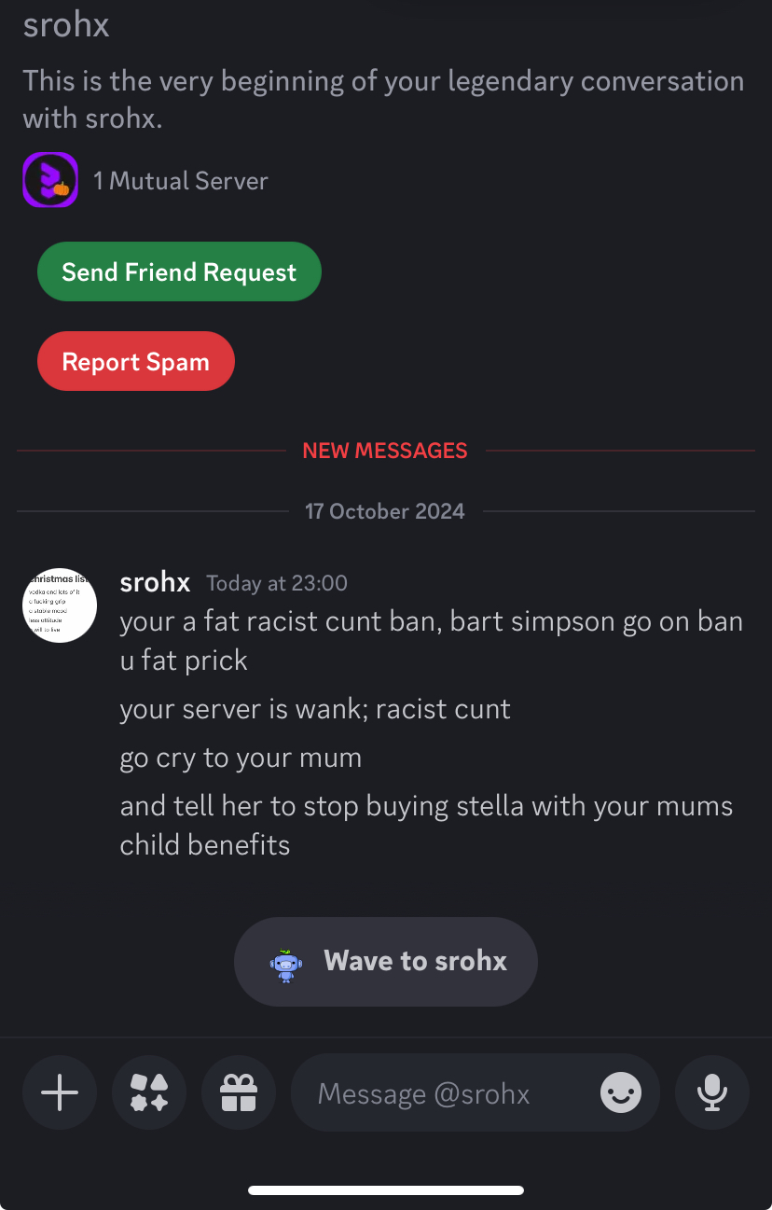This screenshot has width=772, height=1210.
Task: Tap the srohx username above the message
Action: 155,583
